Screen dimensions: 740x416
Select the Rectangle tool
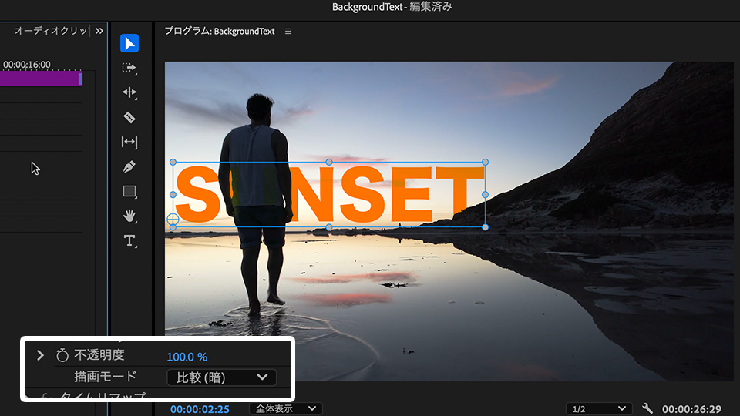(x=129, y=192)
